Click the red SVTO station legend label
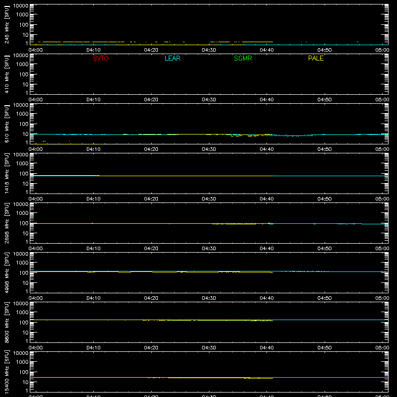The width and height of the screenshot is (397, 397). (101, 58)
